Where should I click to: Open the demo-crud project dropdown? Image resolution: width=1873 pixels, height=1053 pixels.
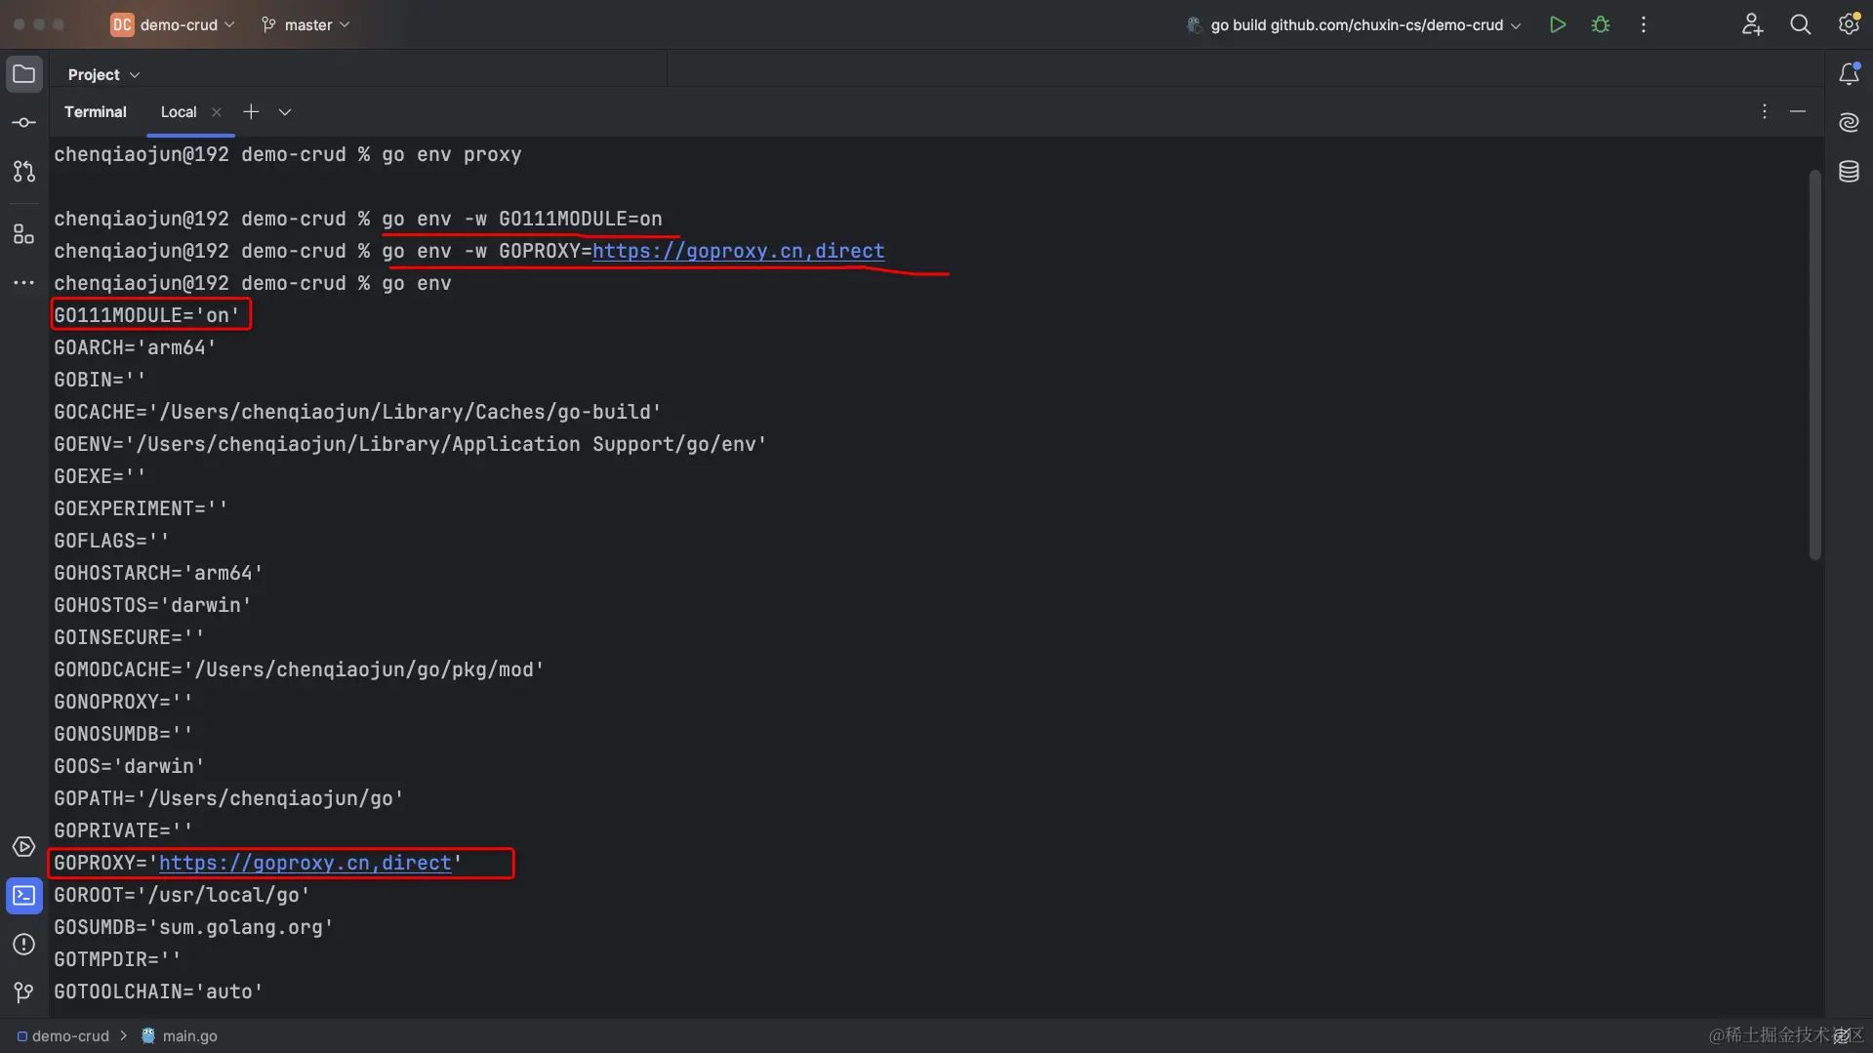pos(173,24)
